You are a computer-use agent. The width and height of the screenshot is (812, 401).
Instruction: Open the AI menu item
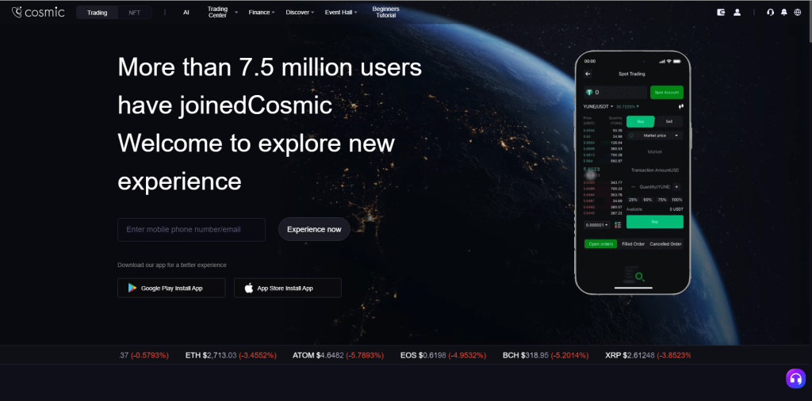click(186, 13)
